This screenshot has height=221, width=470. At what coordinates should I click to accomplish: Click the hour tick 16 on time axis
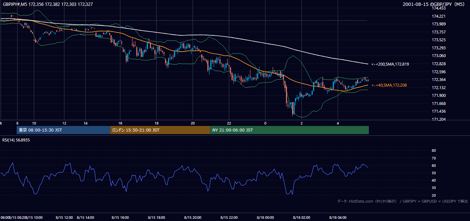tap(120, 123)
